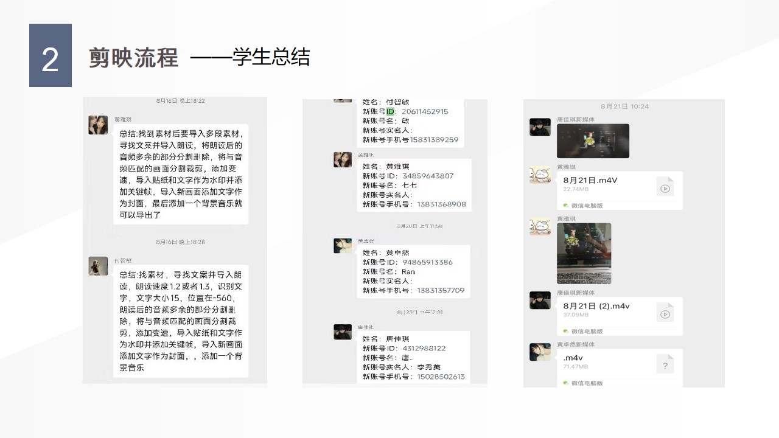Screen dimensions: 779x438
Task: Click 付智敏's avatar beside the second 总结 message
Action: (98, 266)
